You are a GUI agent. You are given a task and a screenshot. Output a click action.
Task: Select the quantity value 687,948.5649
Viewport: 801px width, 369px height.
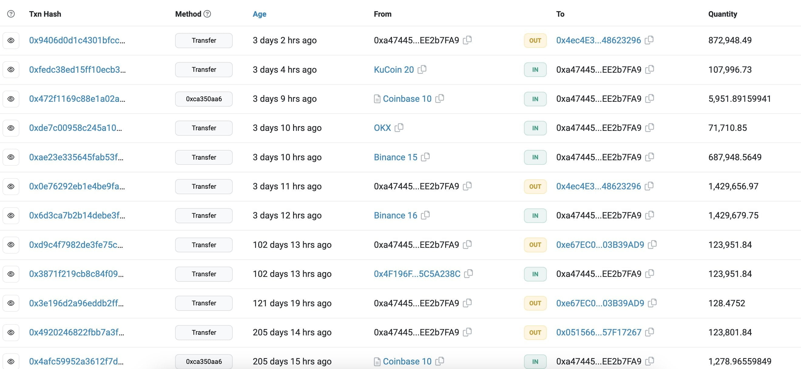(735, 157)
